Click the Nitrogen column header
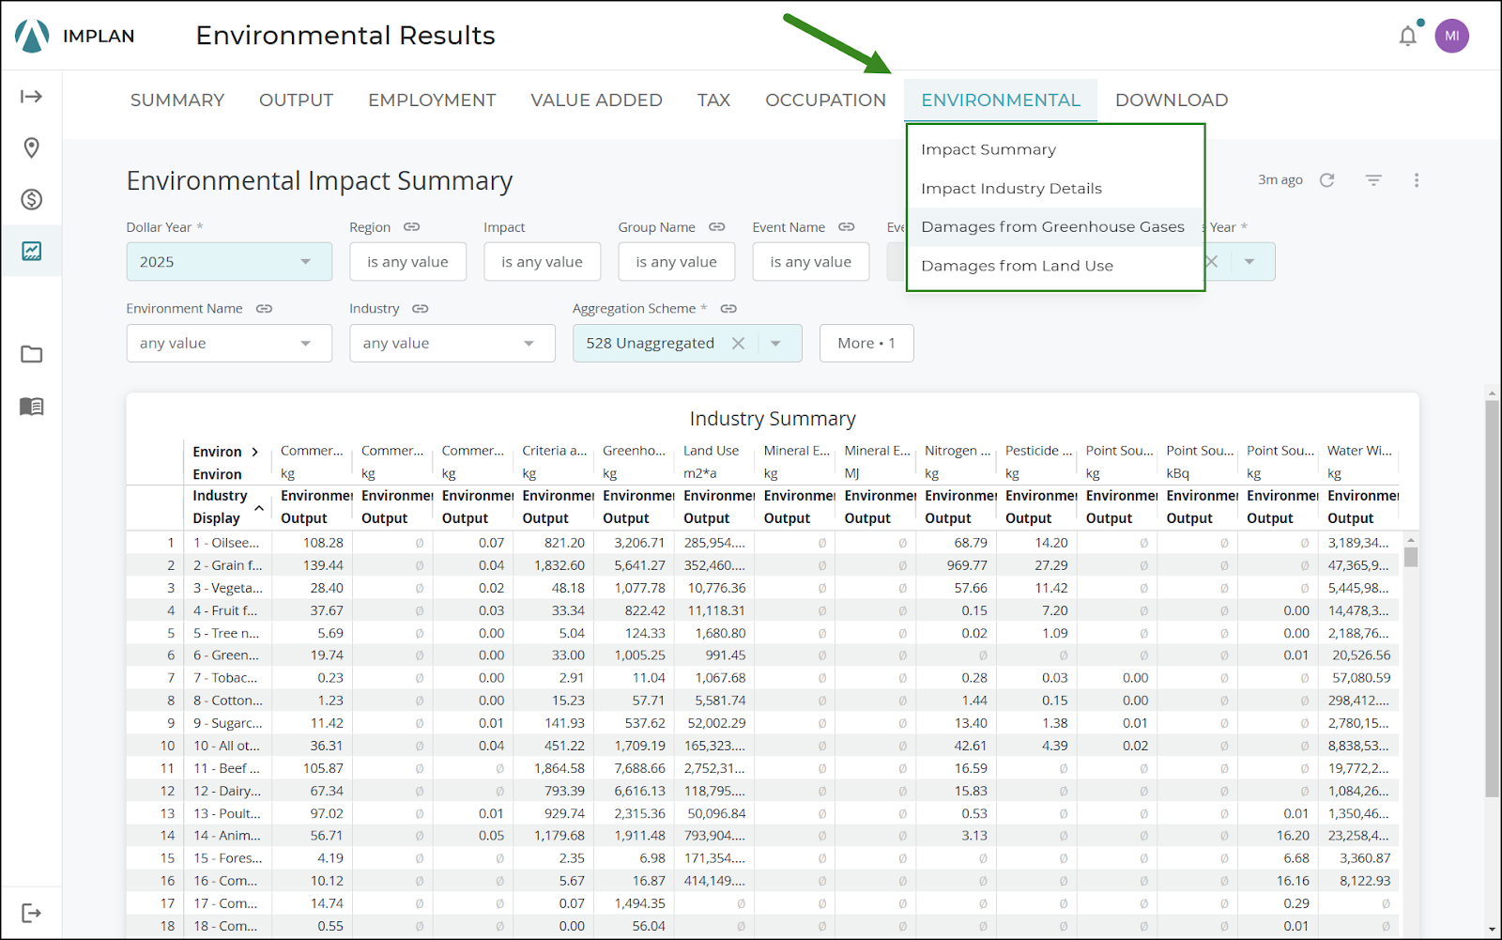1502x940 pixels. (958, 451)
